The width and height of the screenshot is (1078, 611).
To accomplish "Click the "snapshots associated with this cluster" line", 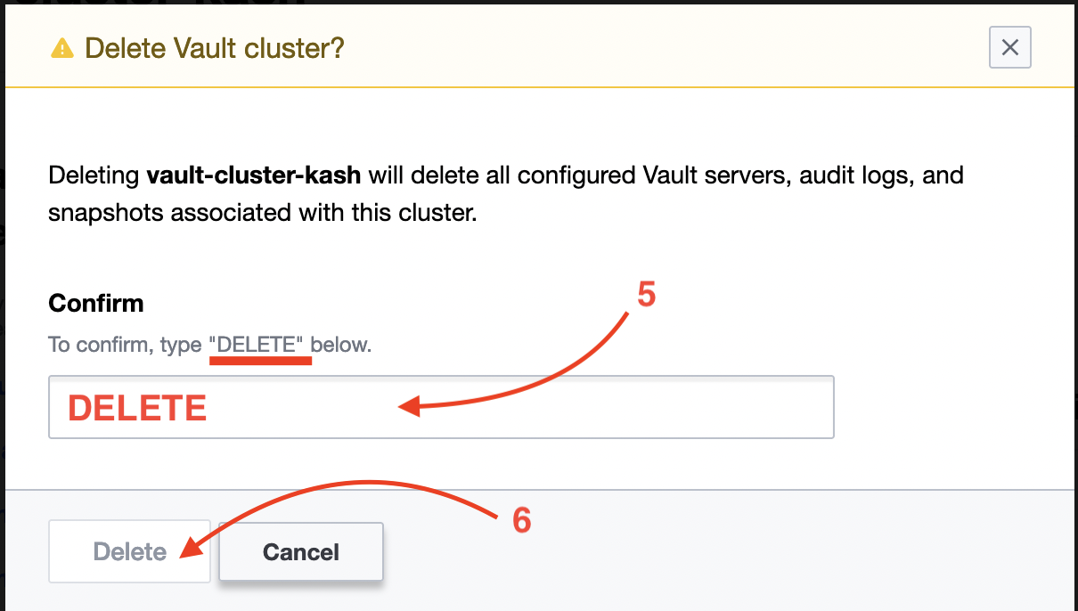I will (x=263, y=215).
